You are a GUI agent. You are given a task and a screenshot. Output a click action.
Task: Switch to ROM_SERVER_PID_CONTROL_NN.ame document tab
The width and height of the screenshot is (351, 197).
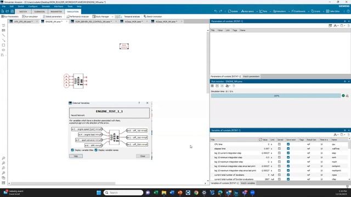93,21
